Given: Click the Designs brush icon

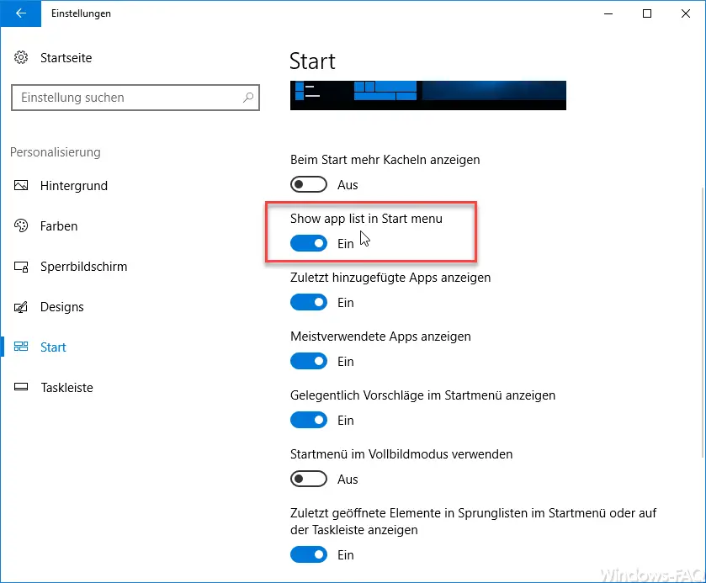Looking at the screenshot, I should pyautogui.click(x=21, y=307).
